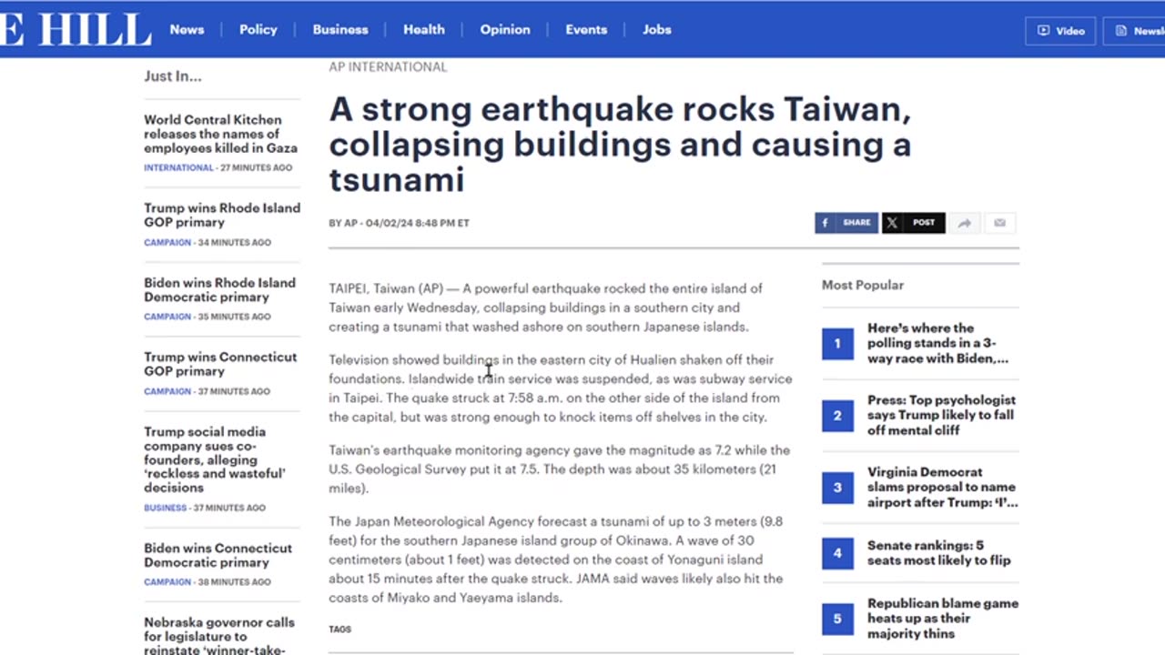
Task: Open the Jobs menu item
Action: [657, 29]
